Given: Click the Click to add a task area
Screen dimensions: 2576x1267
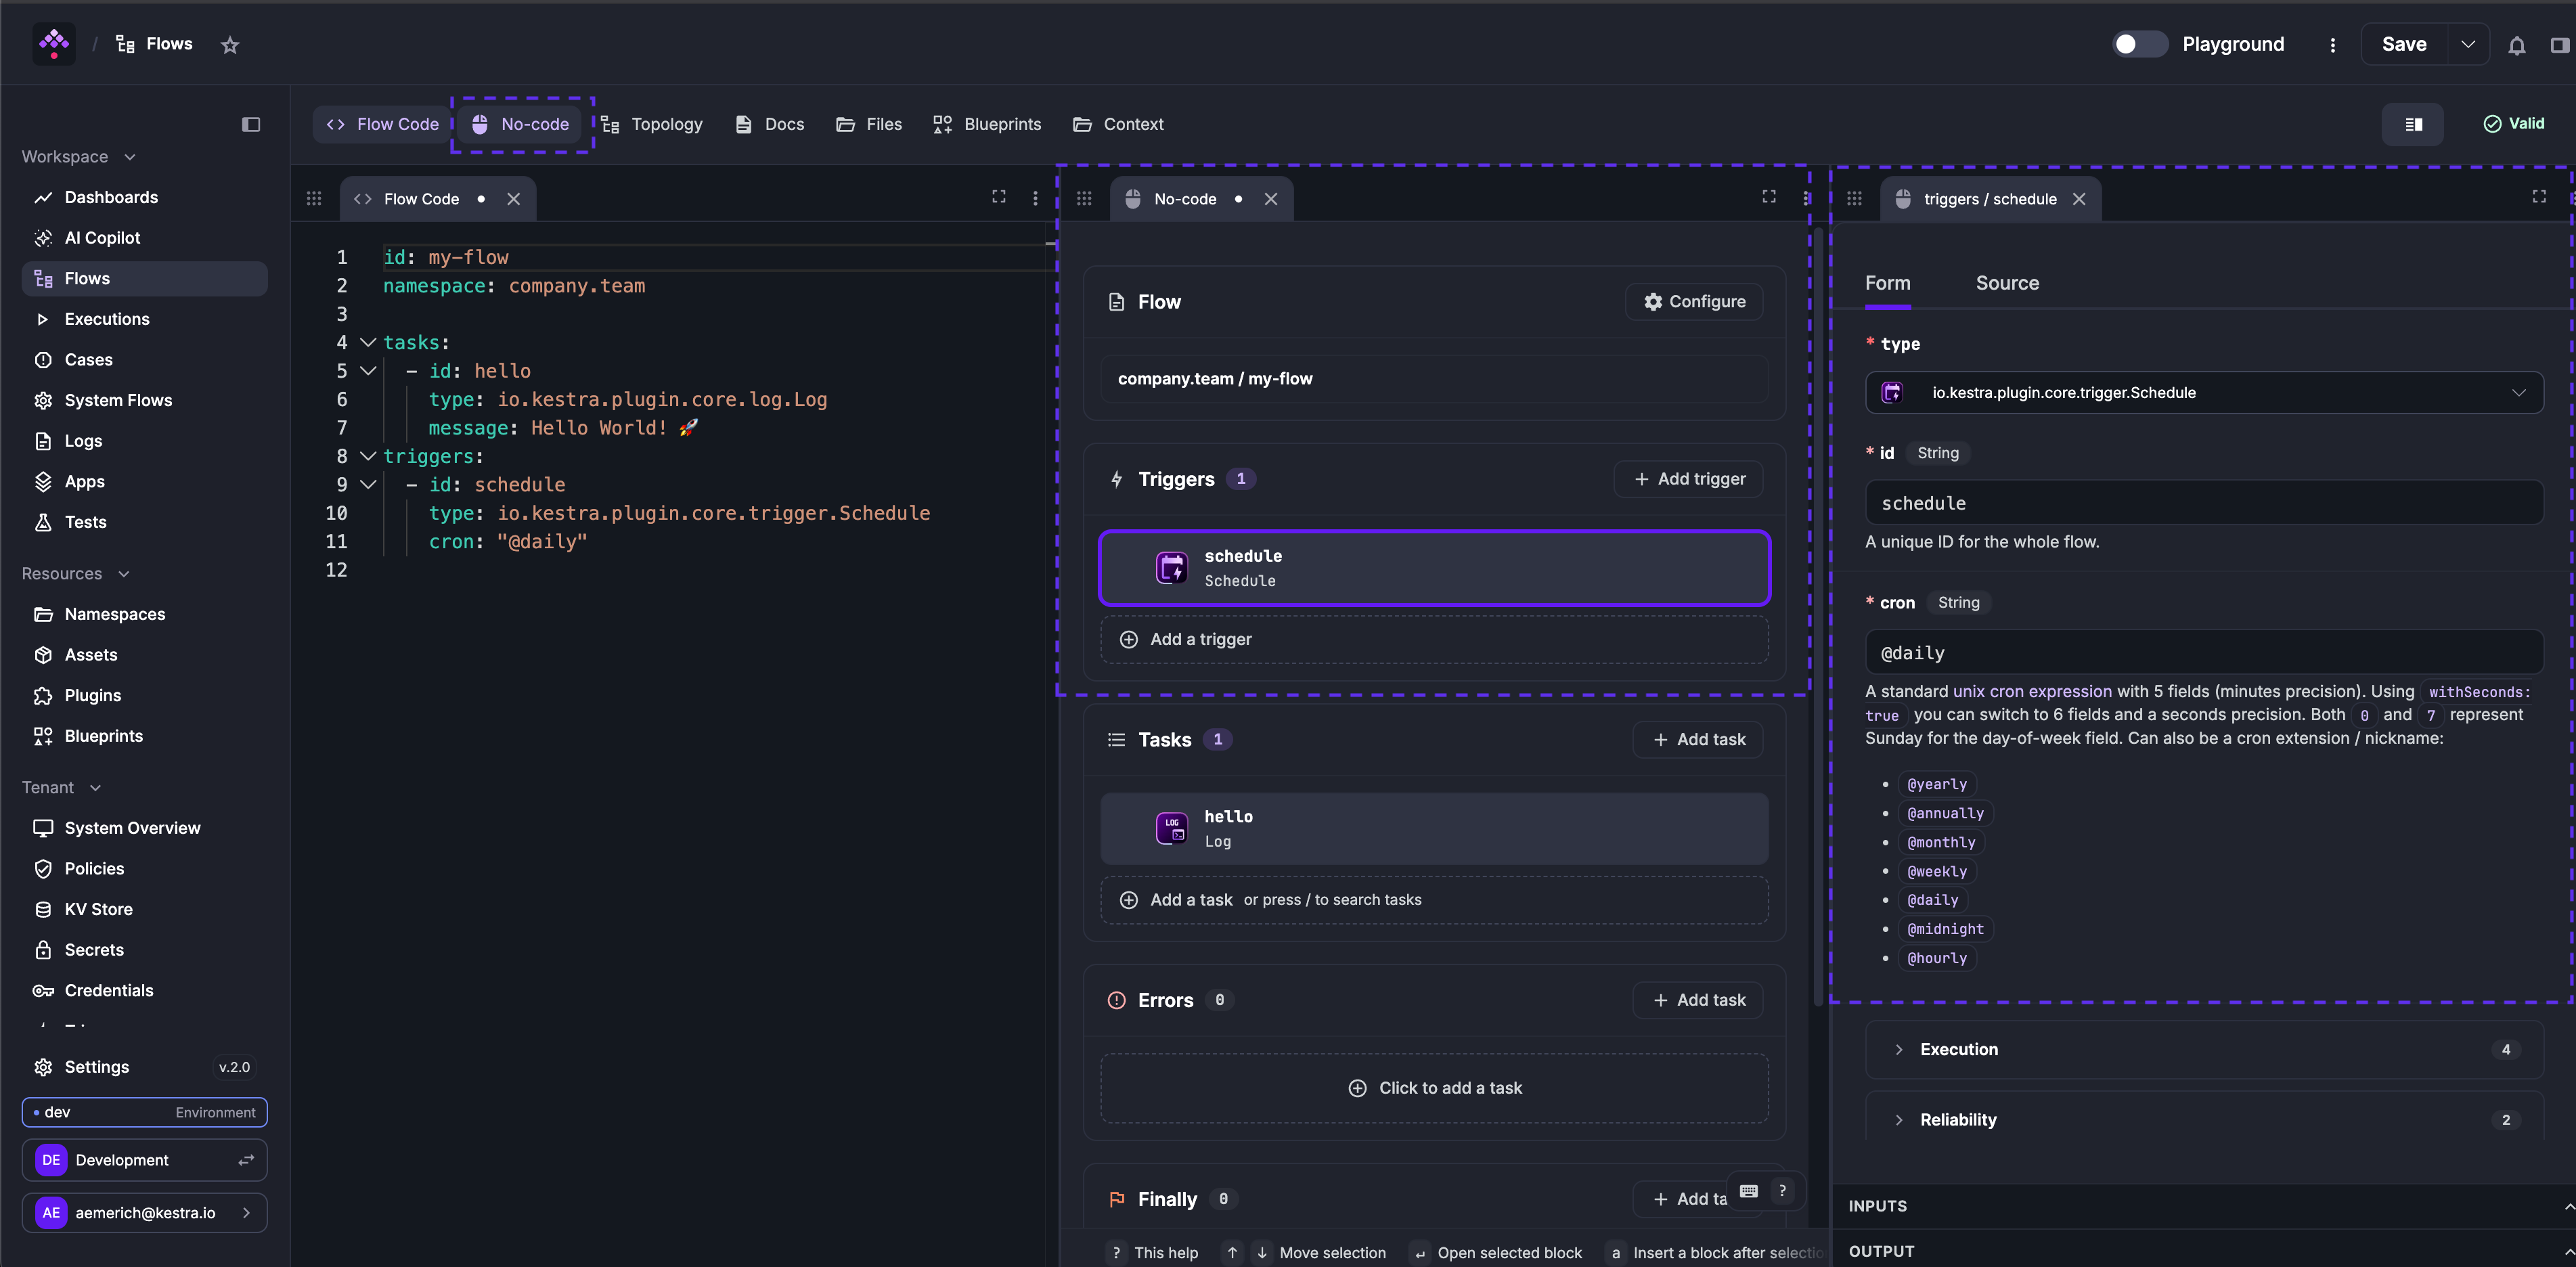Looking at the screenshot, I should click(x=1434, y=1088).
